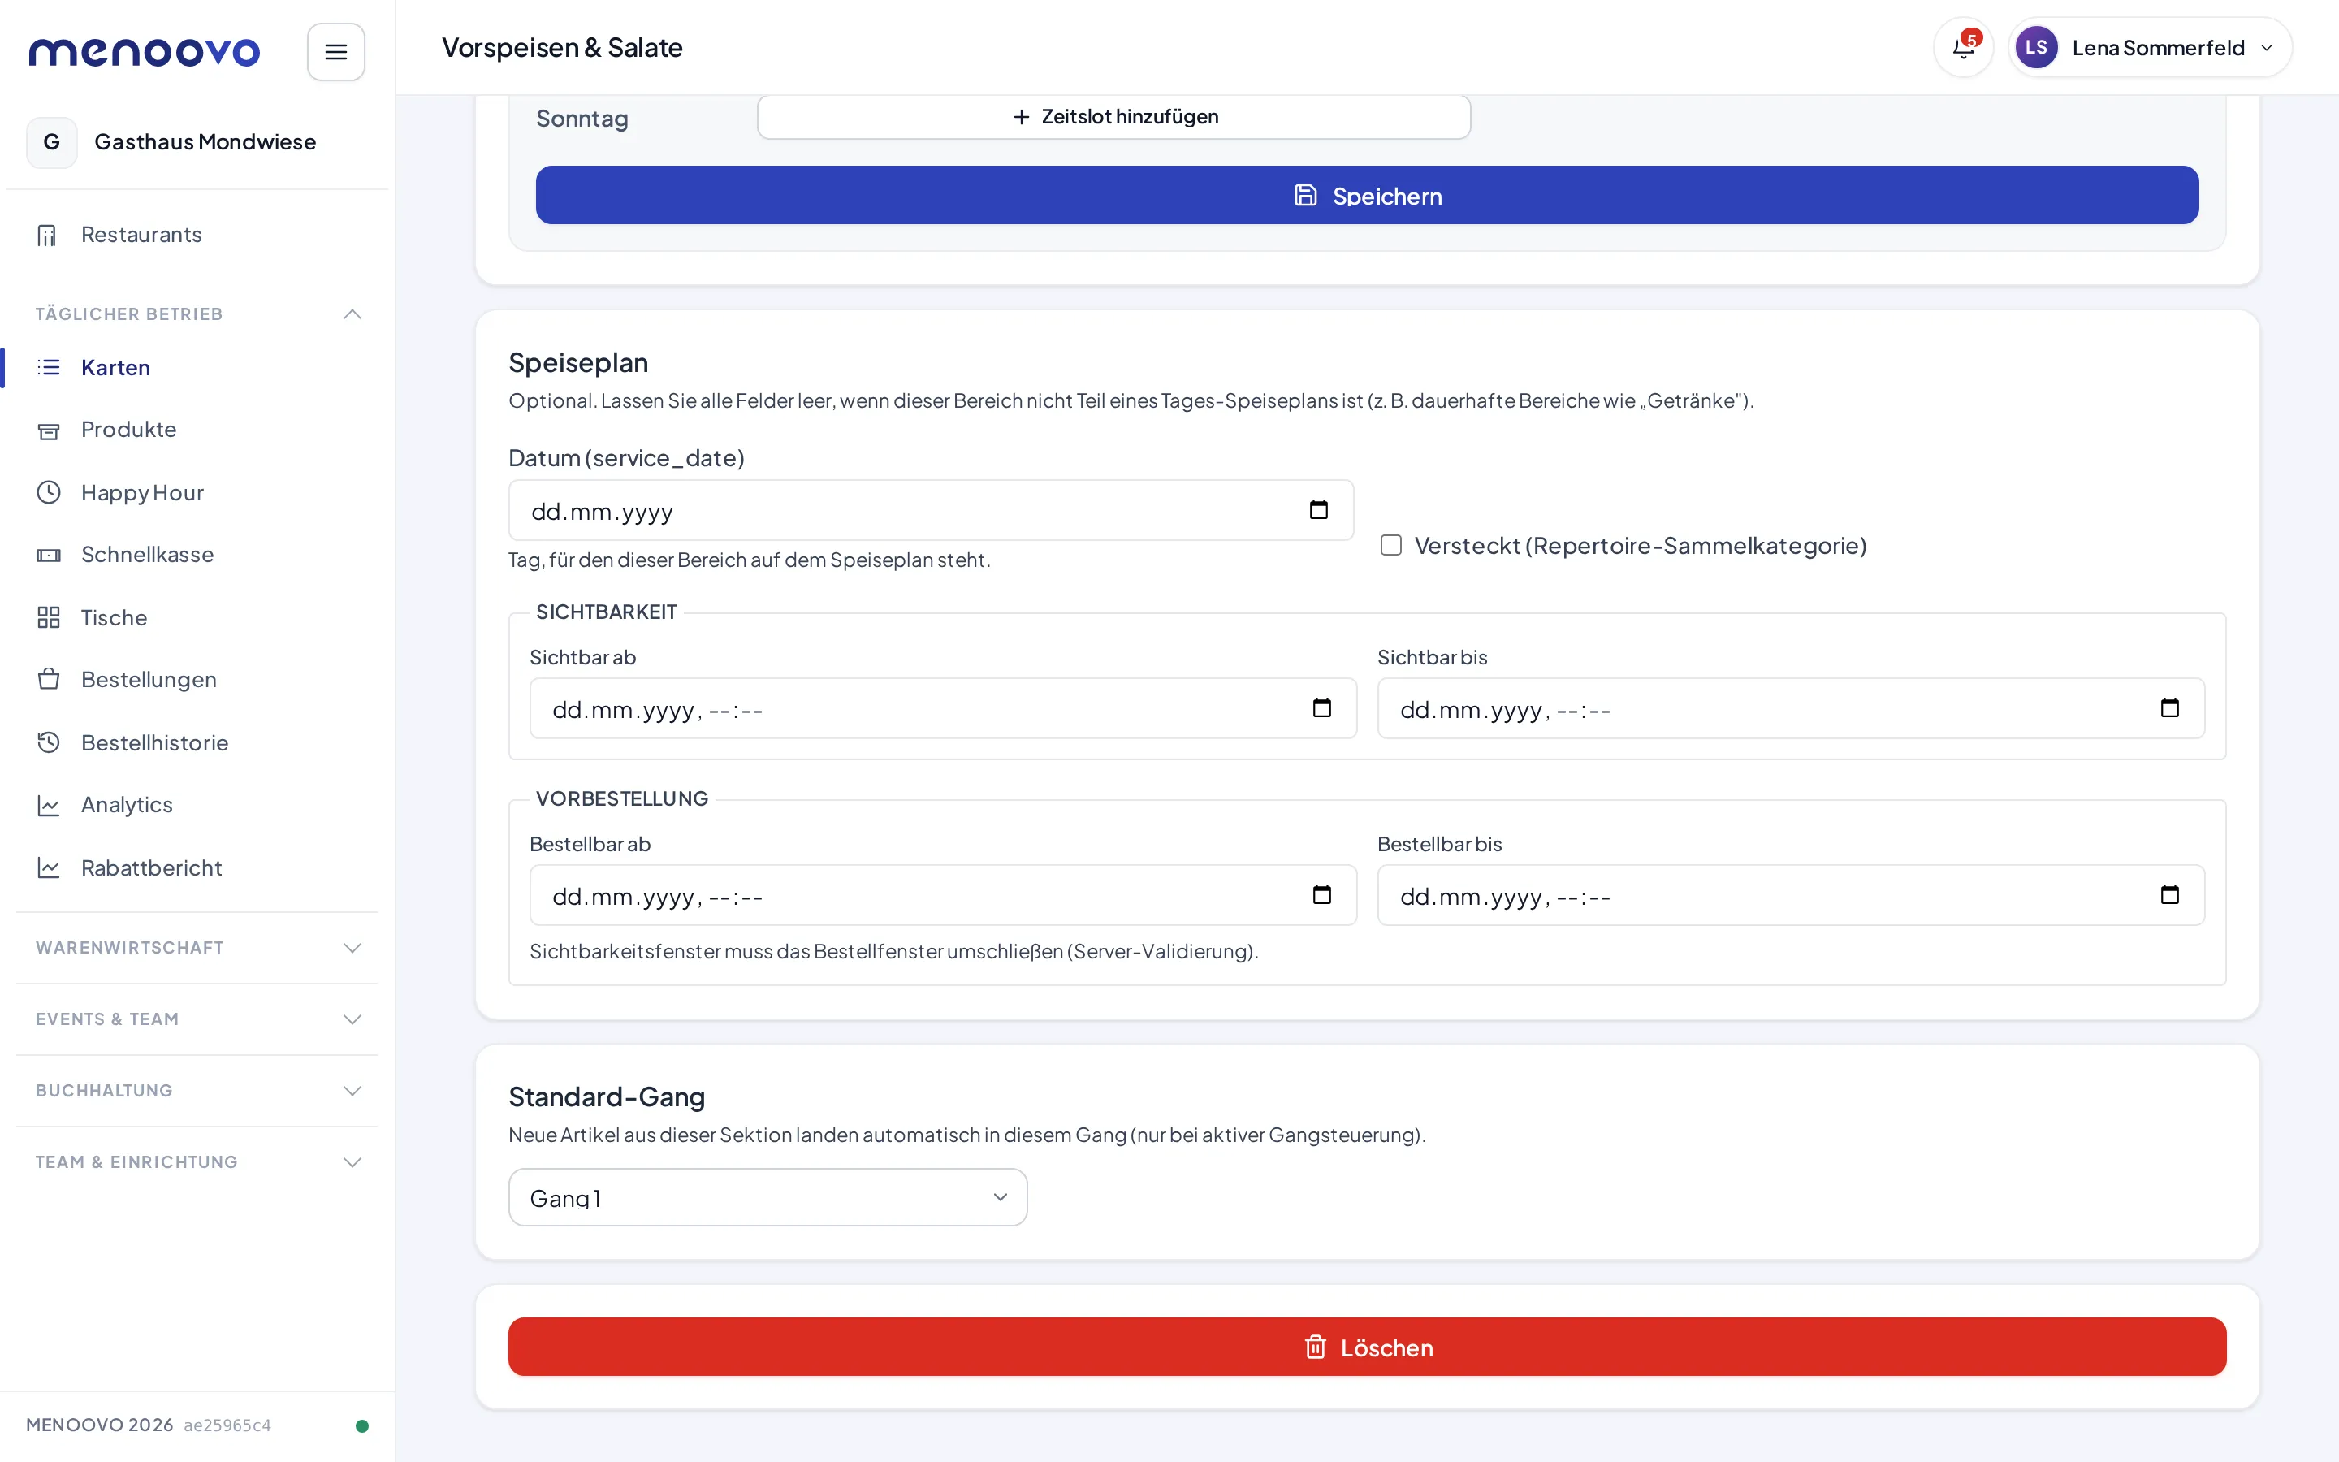Click the Sichtbar bis date-time field
The width and height of the screenshot is (2339, 1462).
tap(1790, 709)
